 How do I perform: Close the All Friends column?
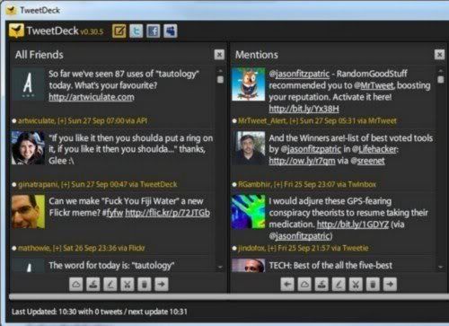(x=219, y=55)
